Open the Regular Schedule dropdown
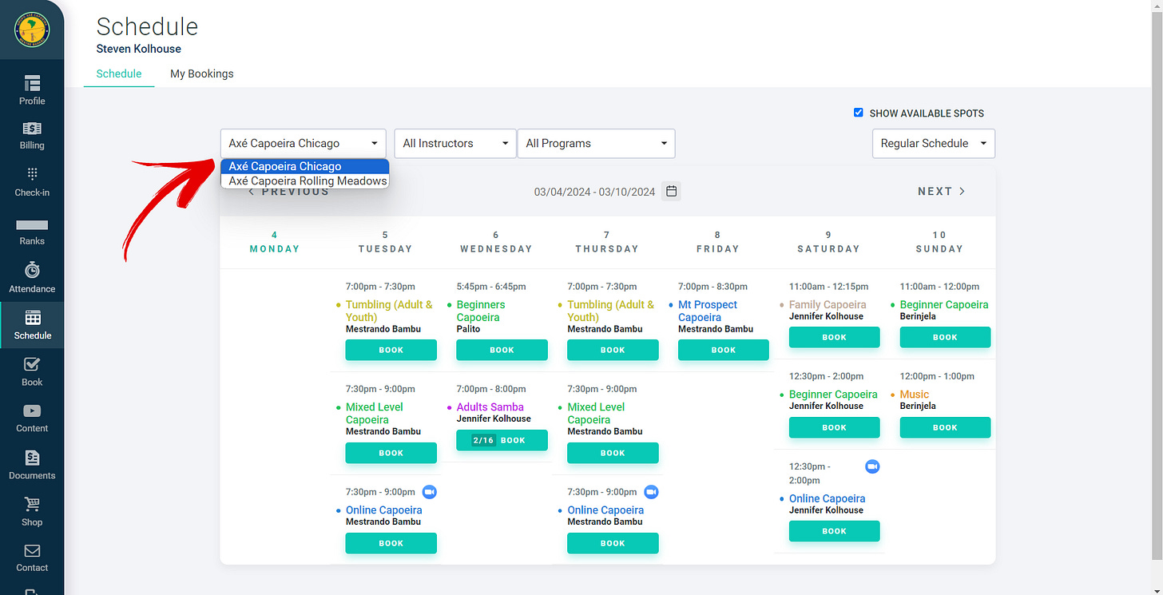The image size is (1163, 595). click(x=934, y=144)
